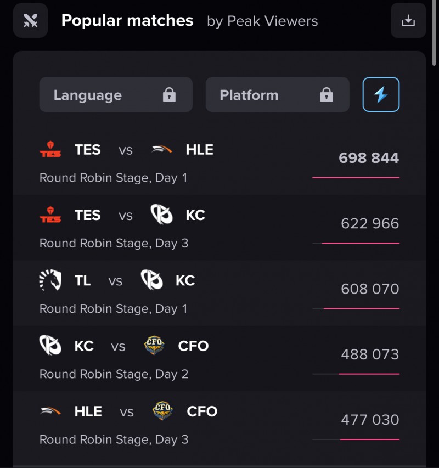Toggle the lightning bolt filter button
The height and width of the screenshot is (468, 439).
[381, 95]
